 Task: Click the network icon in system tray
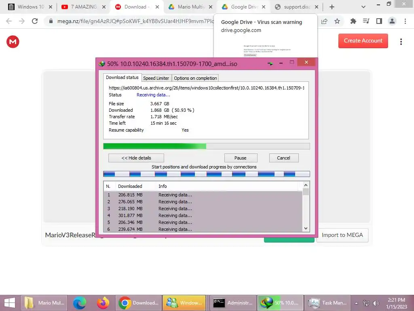366,303
